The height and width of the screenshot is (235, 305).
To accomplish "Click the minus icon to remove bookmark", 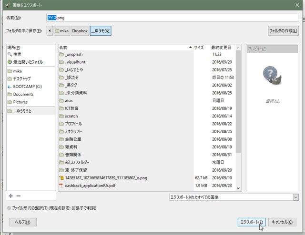I will coord(19,196).
